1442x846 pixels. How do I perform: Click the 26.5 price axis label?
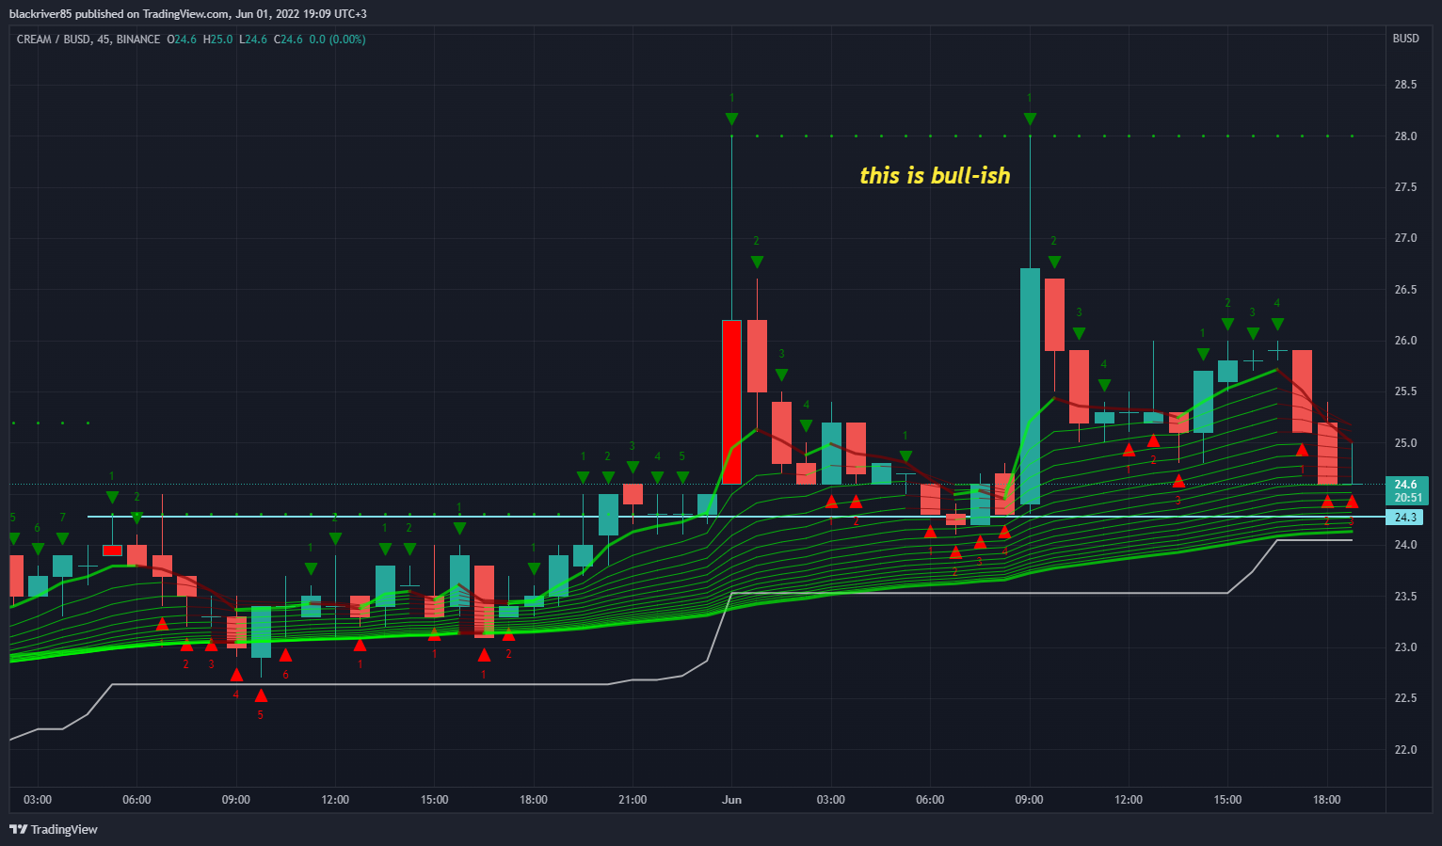point(1404,290)
